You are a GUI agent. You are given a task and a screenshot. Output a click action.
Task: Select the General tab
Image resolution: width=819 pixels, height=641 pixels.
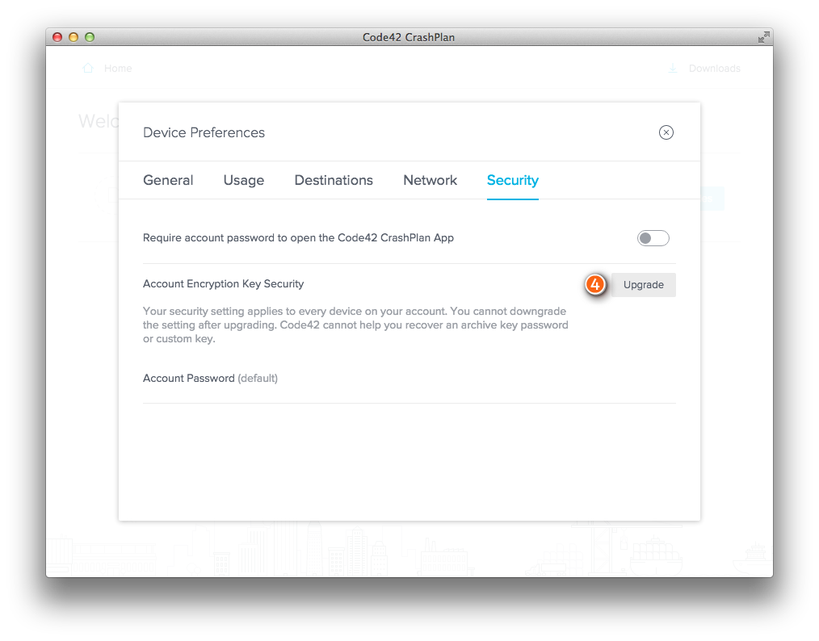pos(167,180)
